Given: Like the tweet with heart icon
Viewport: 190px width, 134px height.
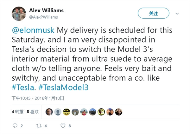Looking at the screenshot, I should coord(63,126).
